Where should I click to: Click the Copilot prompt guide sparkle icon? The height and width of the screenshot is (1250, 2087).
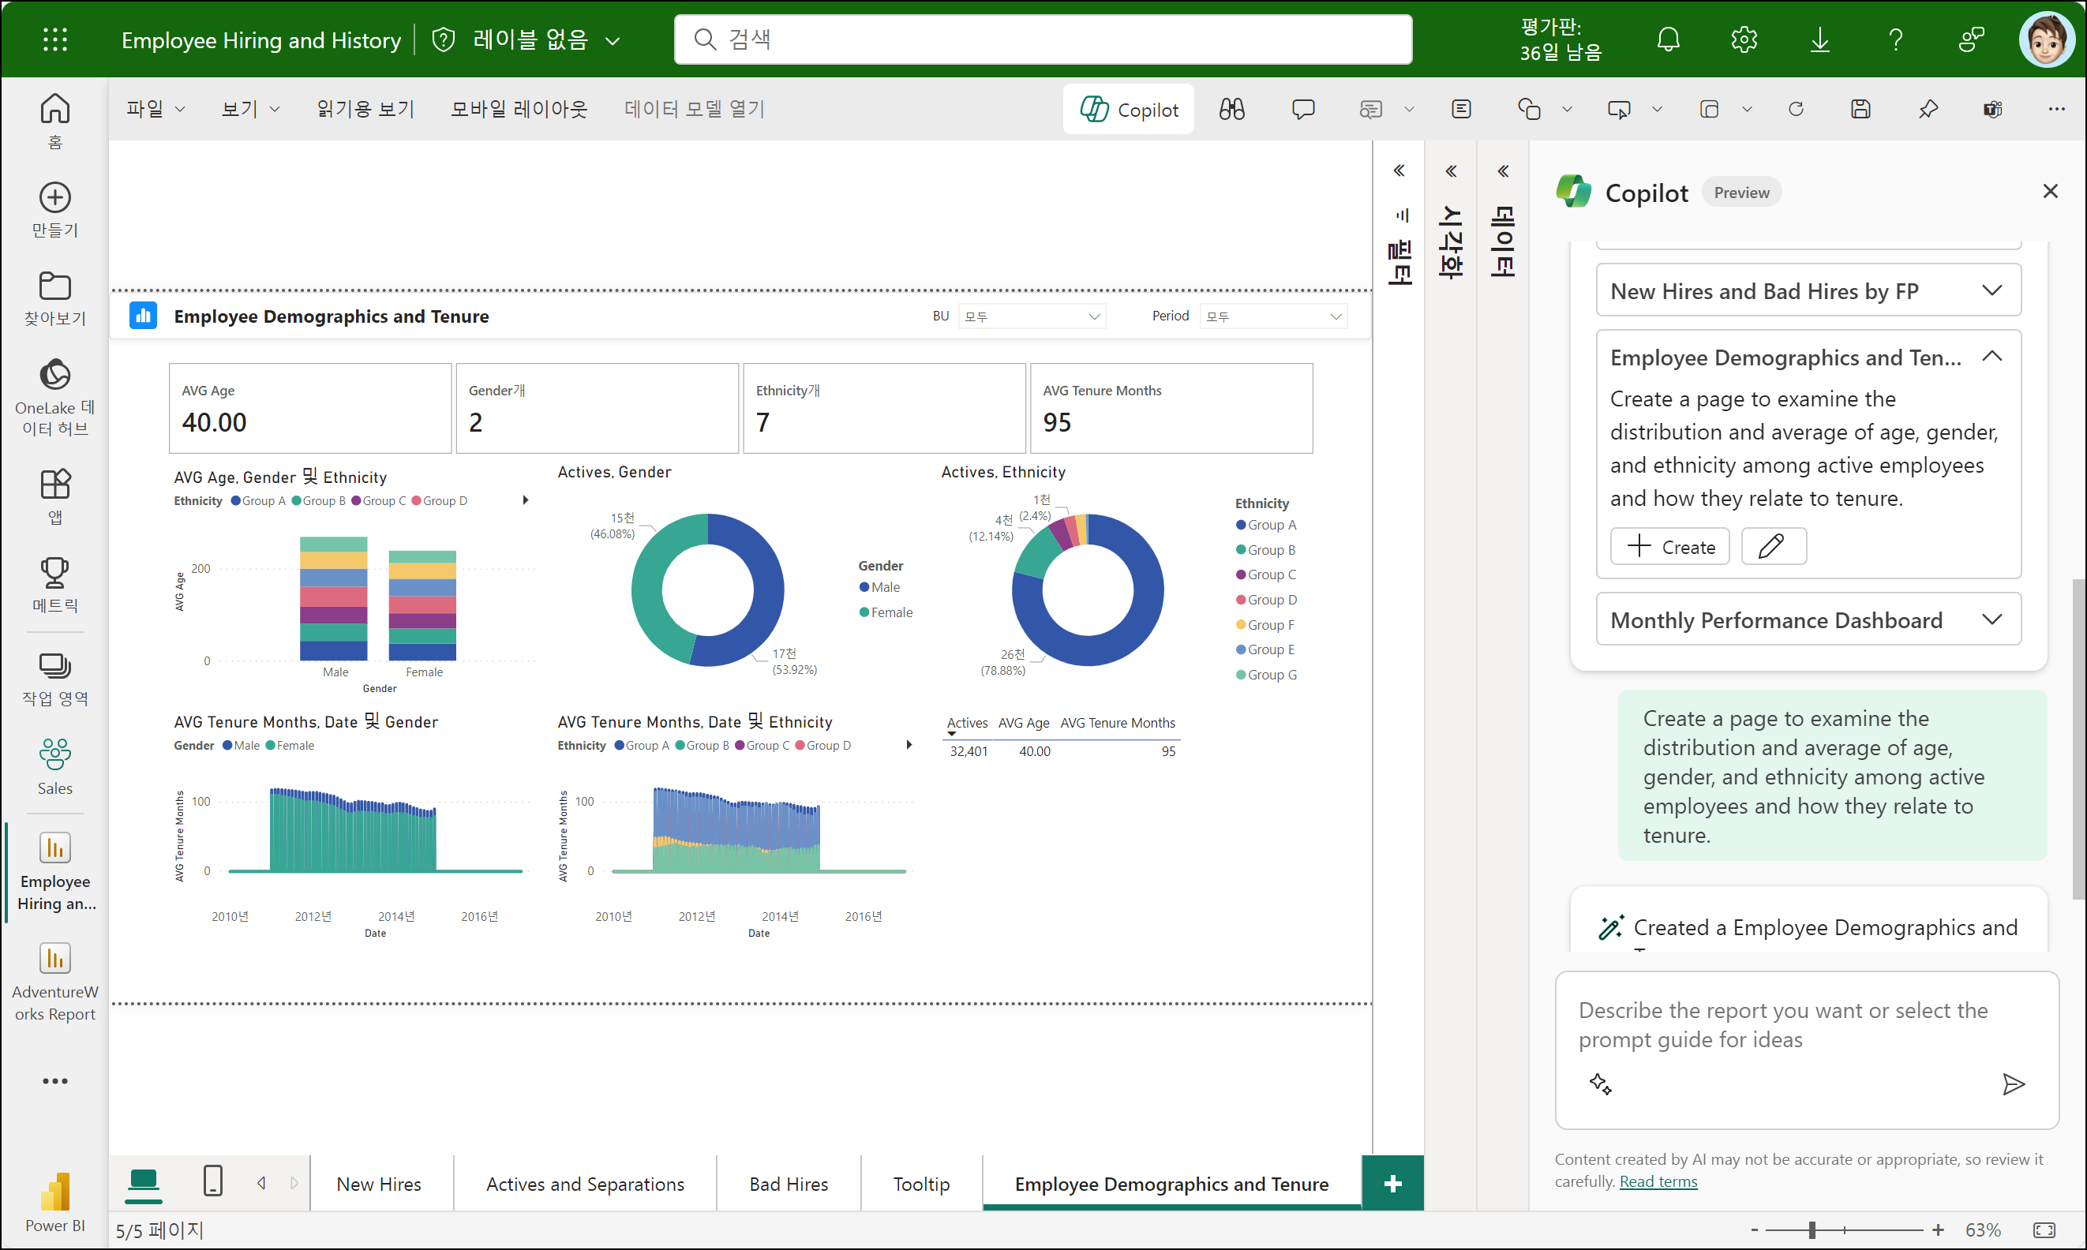[x=1600, y=1083]
